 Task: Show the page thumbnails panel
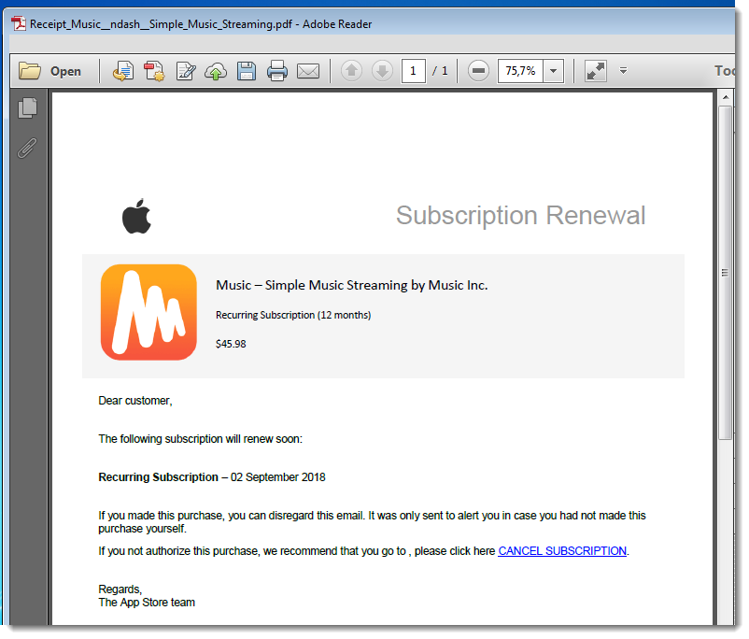coord(28,107)
